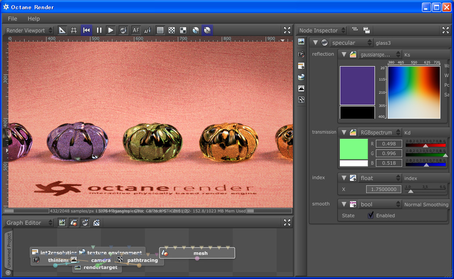Click the camera icon in inspector sidebar
Viewport: 454px width, 279px height.
pyautogui.click(x=301, y=54)
